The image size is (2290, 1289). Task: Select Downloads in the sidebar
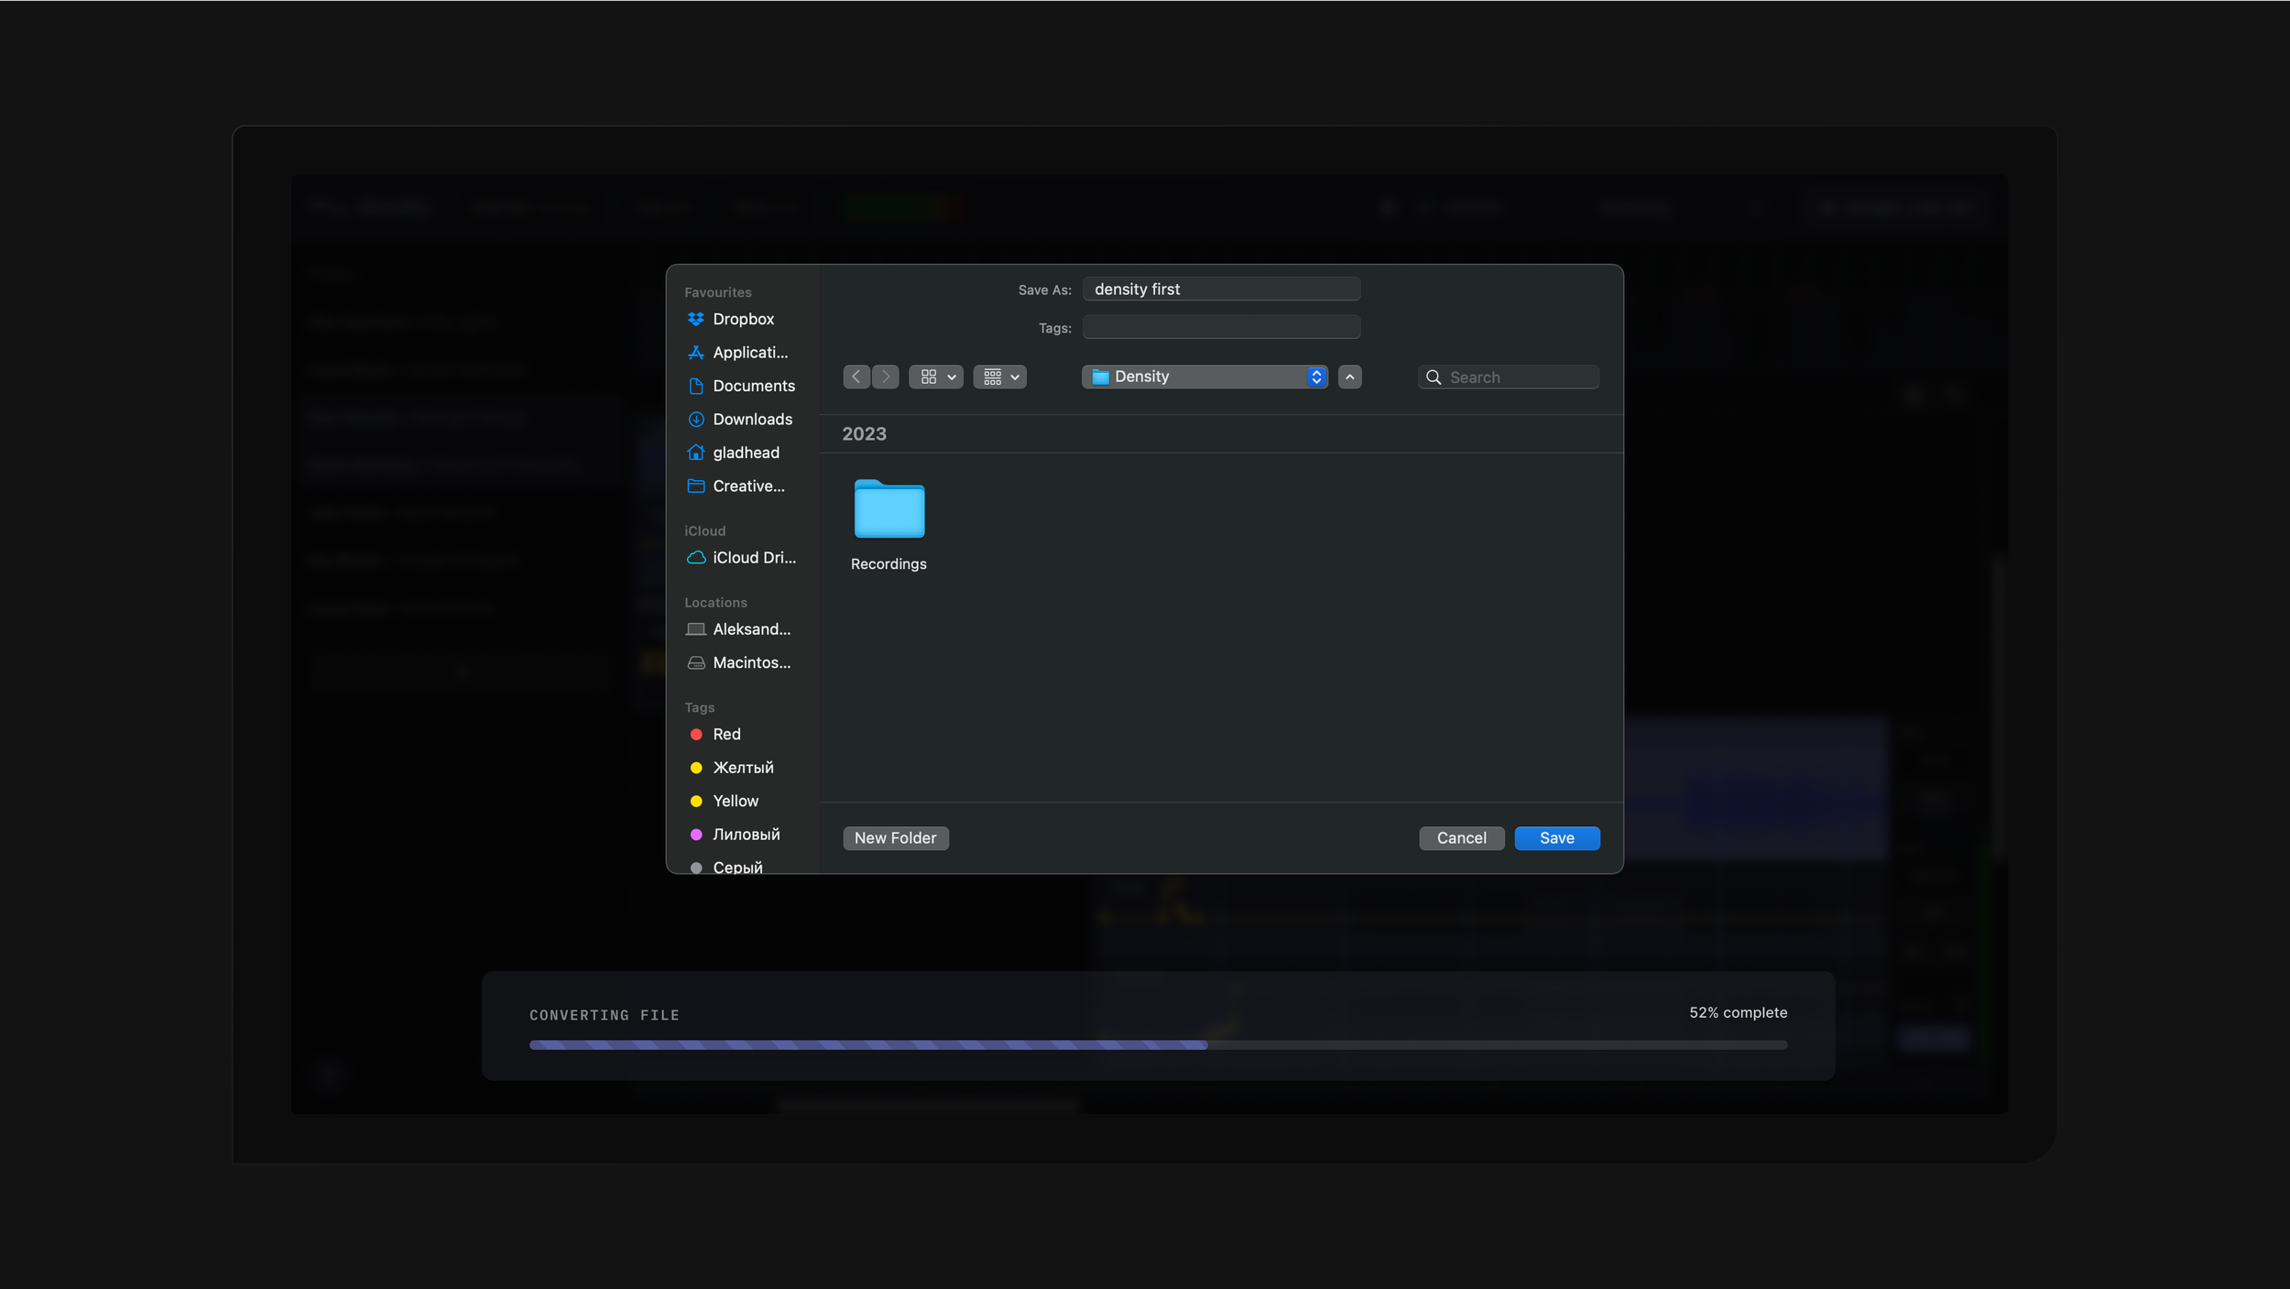click(x=751, y=420)
